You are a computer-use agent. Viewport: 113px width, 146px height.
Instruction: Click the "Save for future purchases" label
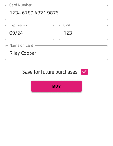[50, 72]
